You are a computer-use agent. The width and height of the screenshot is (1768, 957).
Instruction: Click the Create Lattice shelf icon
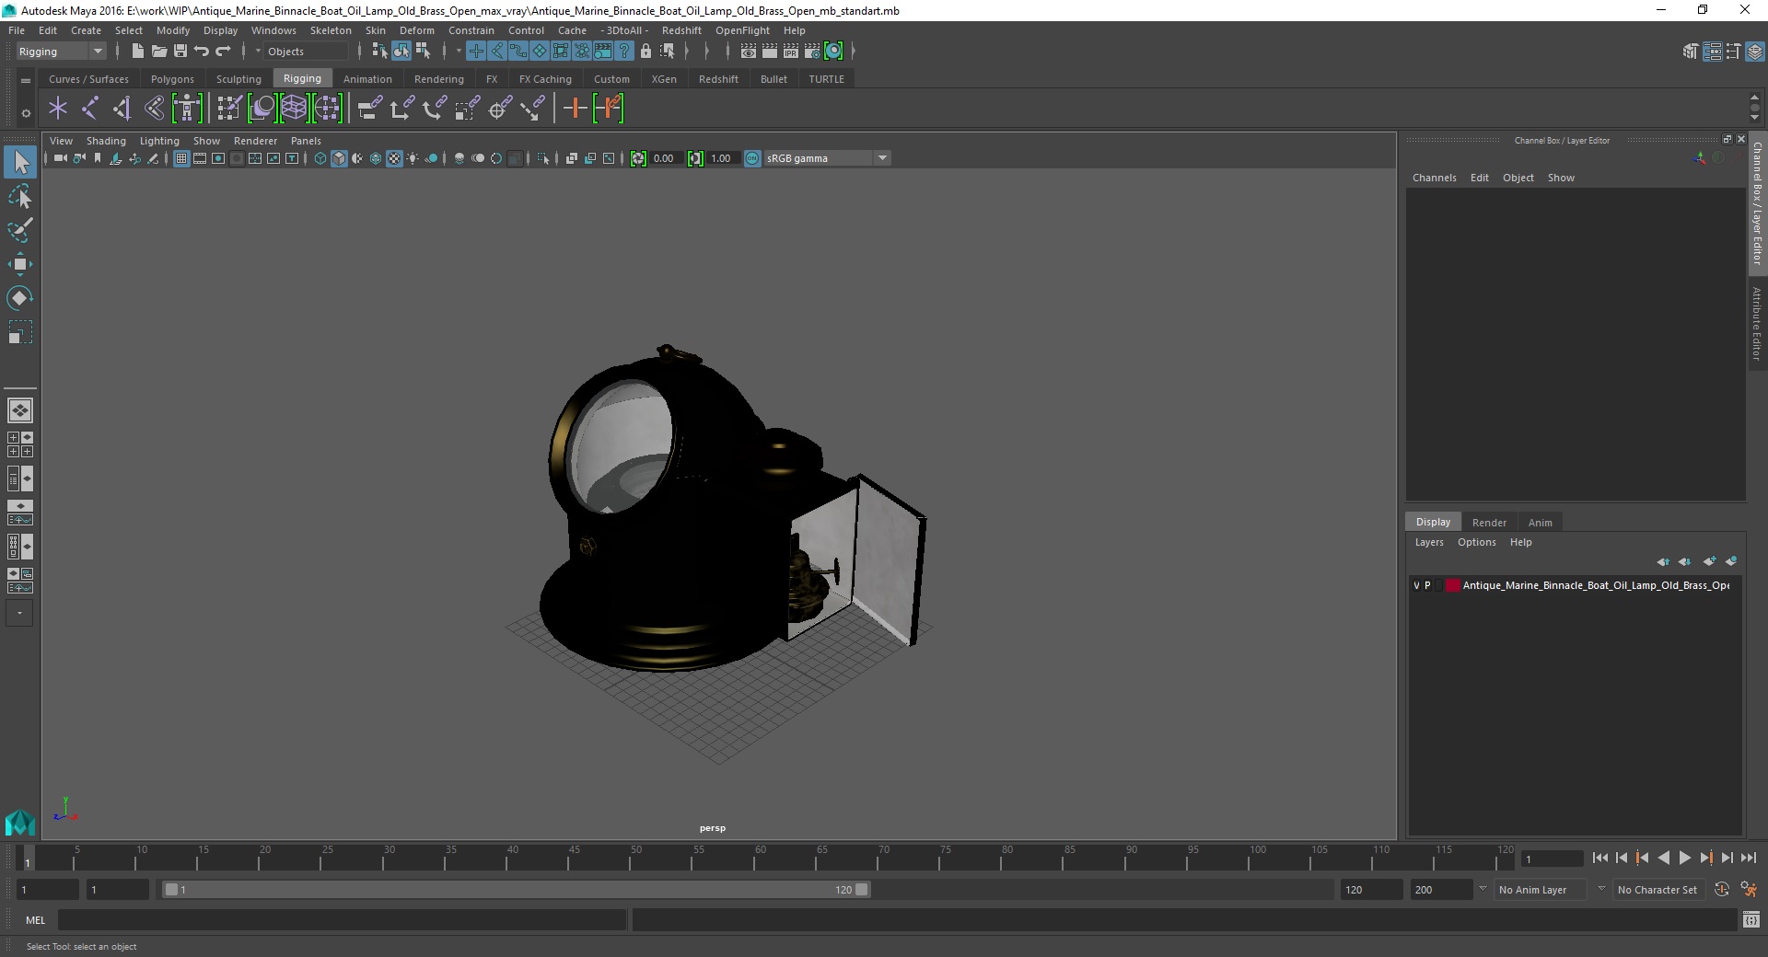294,109
